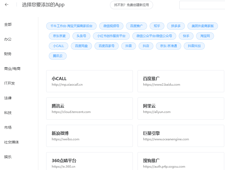The width and height of the screenshot is (225, 170).
Task: Click the 找不到？免费创建新应用 button
Action: (132, 5)
